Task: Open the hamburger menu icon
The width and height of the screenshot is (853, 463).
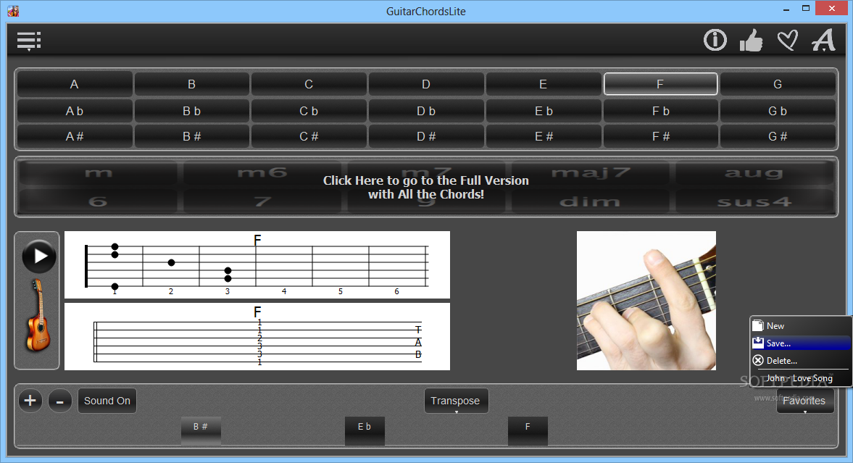Action: tap(29, 41)
